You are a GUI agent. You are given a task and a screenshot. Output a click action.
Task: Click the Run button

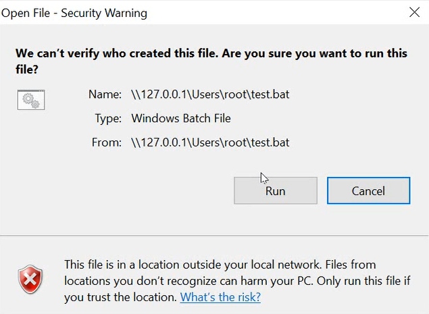pyautogui.click(x=275, y=191)
